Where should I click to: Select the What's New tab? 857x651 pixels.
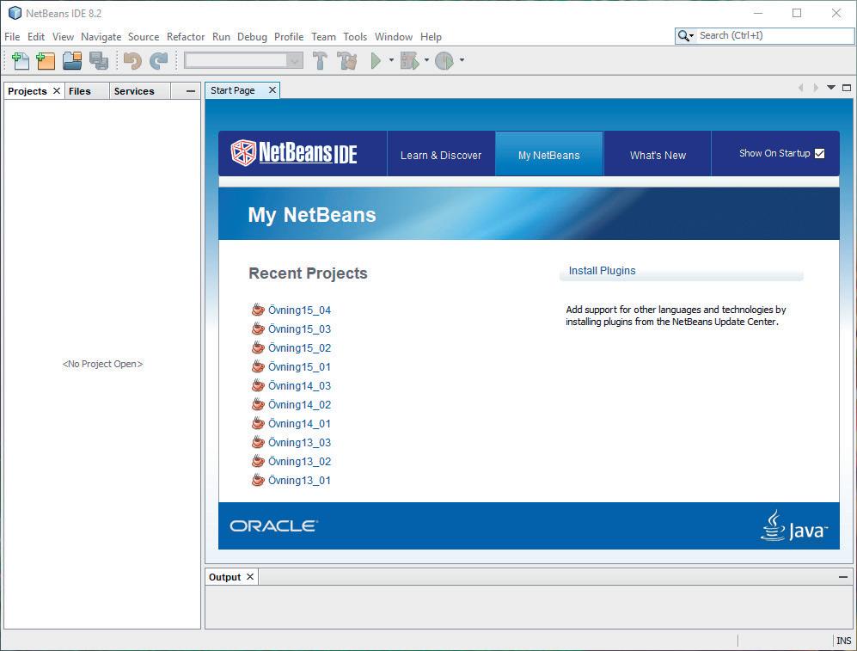point(658,156)
